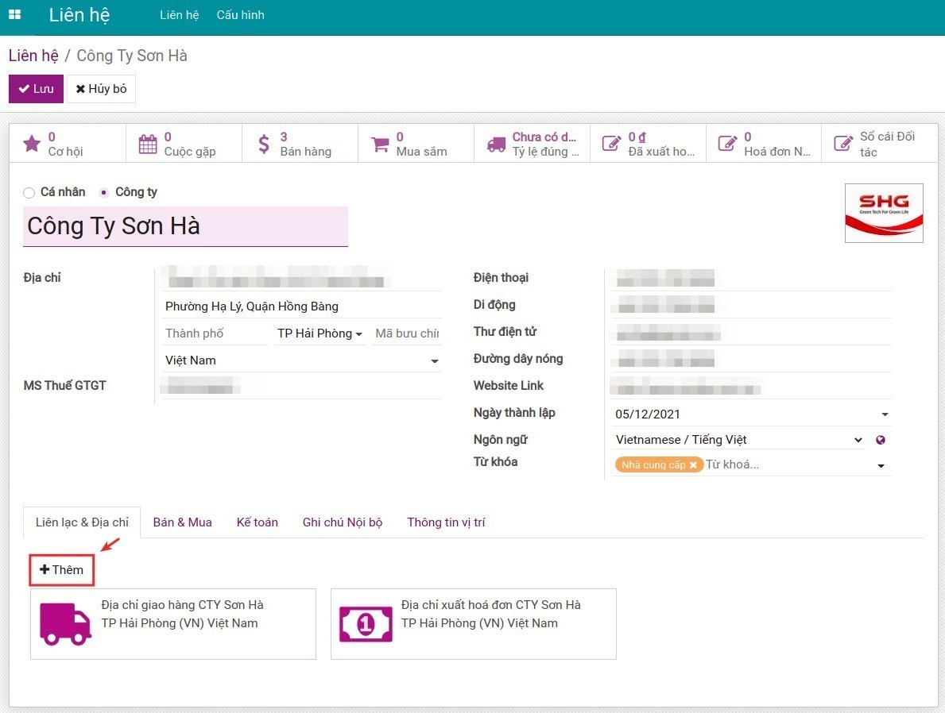Switch to the Thông tin vị trí tab
This screenshot has width=945, height=713.
[446, 522]
